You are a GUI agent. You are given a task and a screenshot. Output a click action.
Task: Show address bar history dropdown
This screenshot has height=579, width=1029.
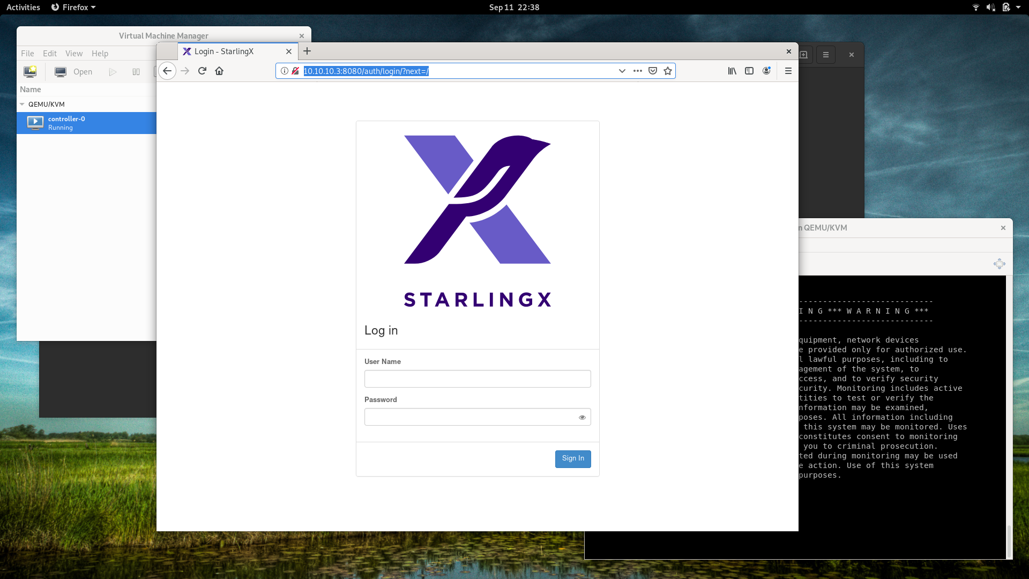click(x=622, y=71)
